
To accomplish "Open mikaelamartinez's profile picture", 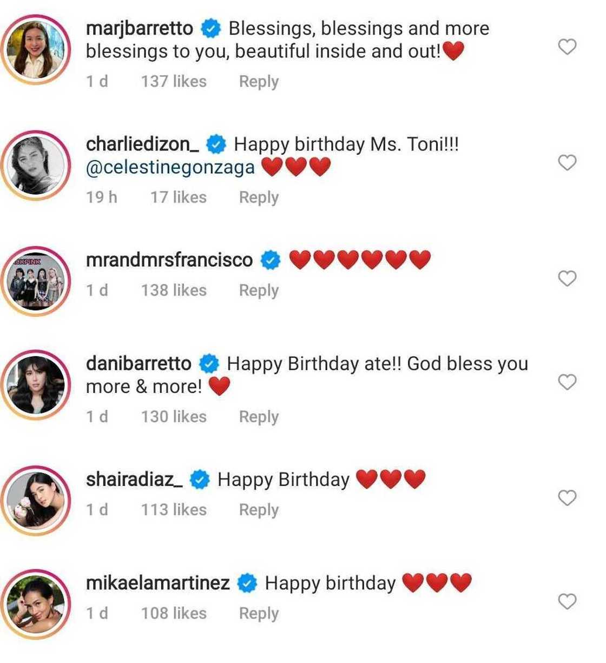I will [x=36, y=602].
